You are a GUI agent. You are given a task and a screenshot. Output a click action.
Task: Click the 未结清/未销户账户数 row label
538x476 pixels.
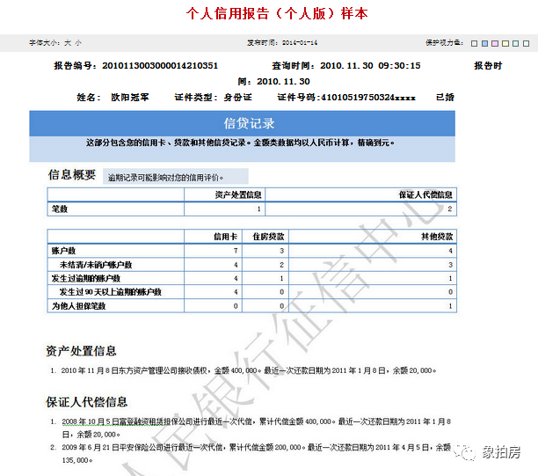tap(96, 265)
